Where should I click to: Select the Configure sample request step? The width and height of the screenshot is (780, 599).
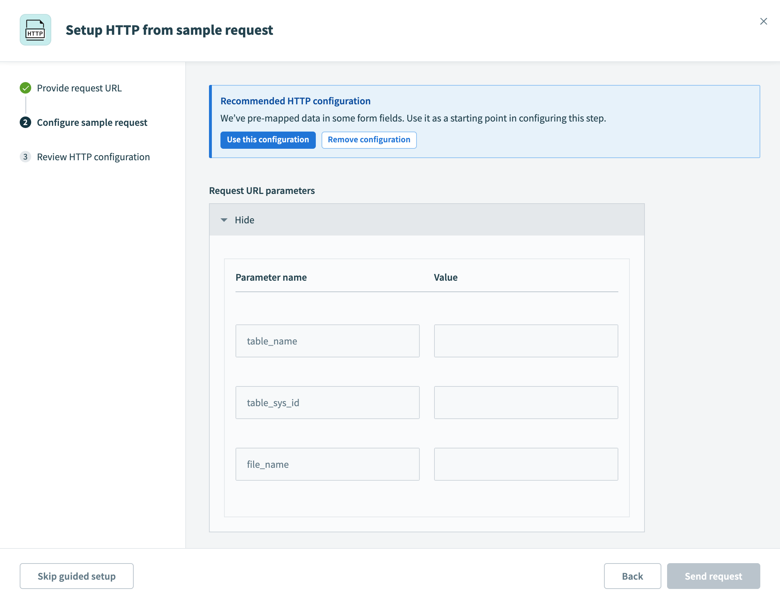[x=92, y=123]
